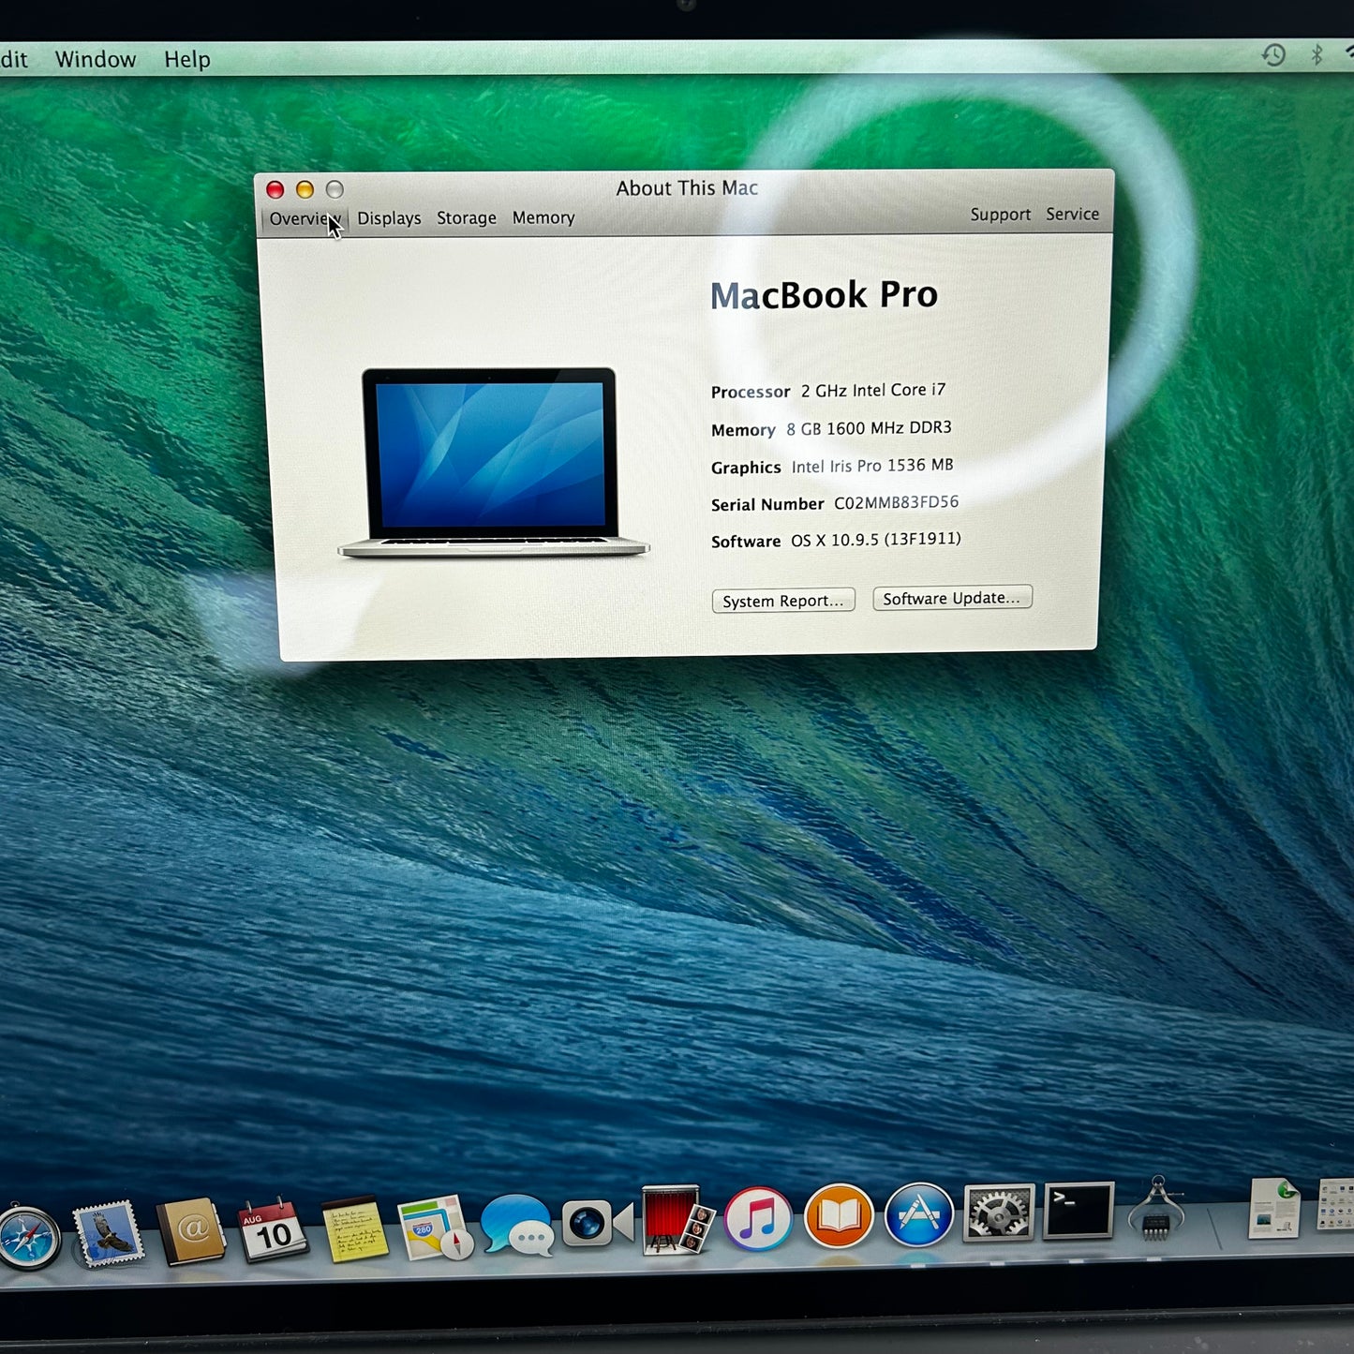Click graphics value Intel Iris Pro 1536 MB
Screen dimensions: 1354x1354
(872, 466)
